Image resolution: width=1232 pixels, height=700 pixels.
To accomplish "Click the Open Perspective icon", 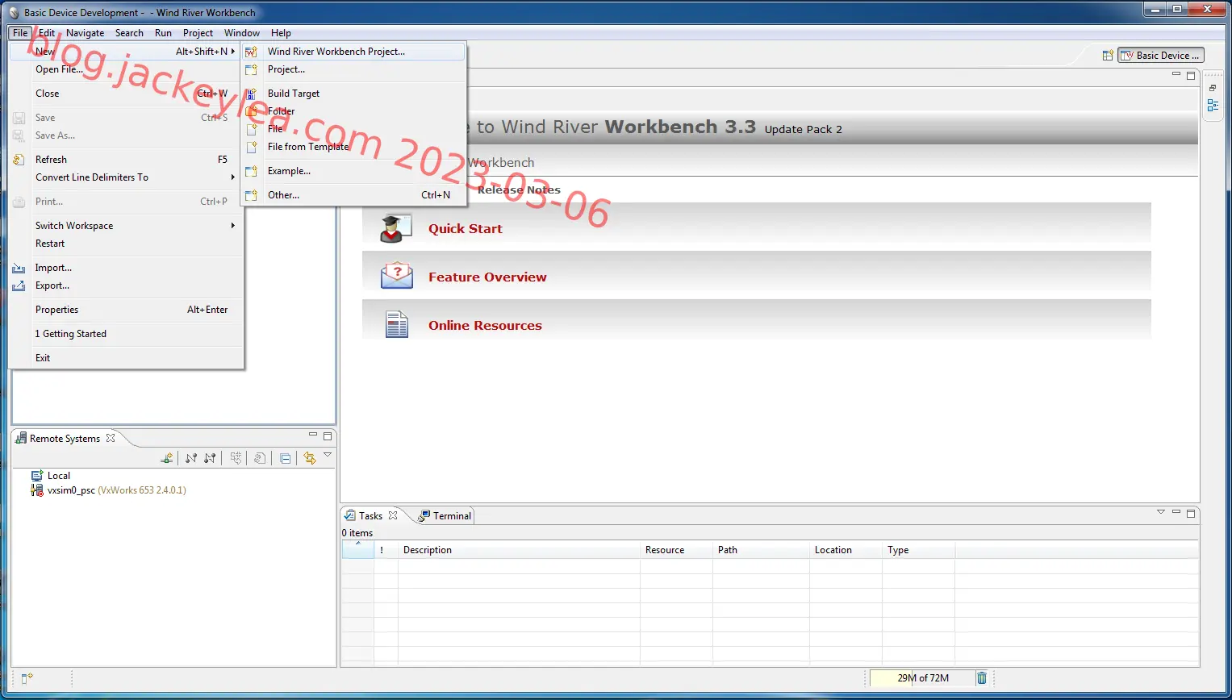I will (x=1108, y=56).
